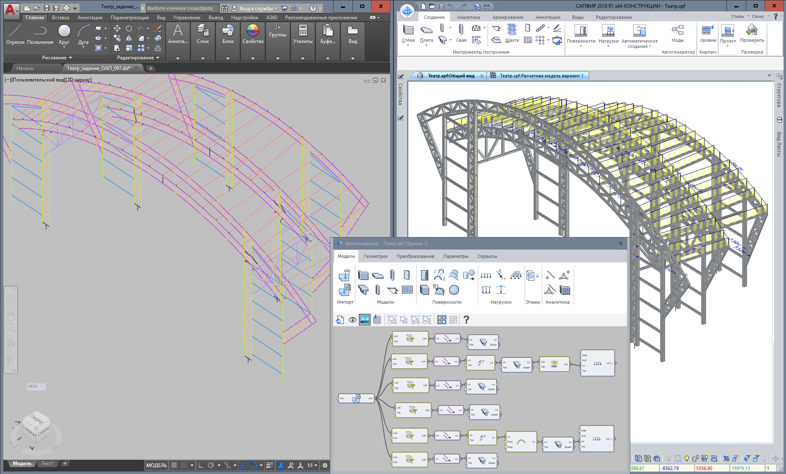Toggle grid display in AutoCAD status bar
The height and width of the screenshot is (474, 786).
click(174, 465)
